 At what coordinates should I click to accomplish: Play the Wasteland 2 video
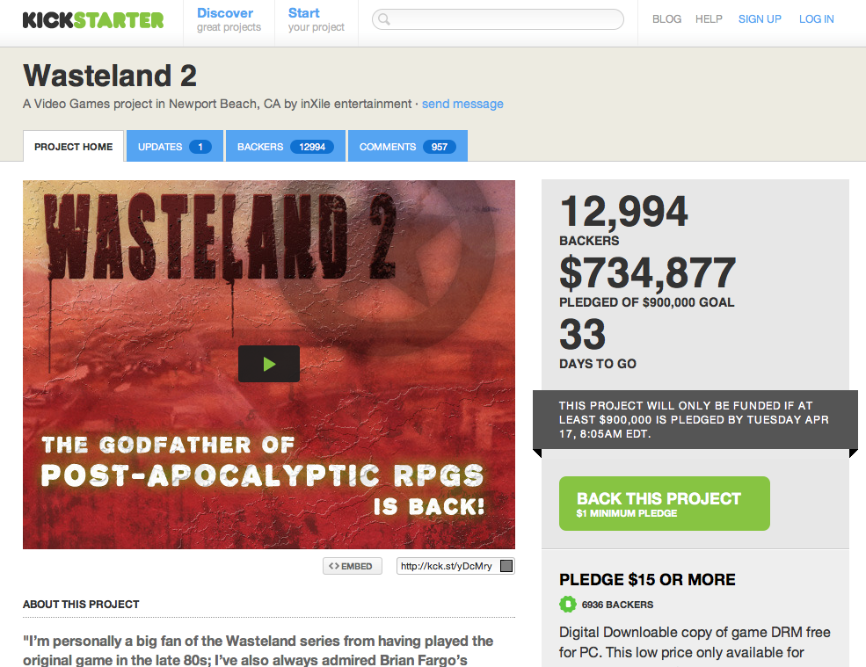(x=269, y=364)
